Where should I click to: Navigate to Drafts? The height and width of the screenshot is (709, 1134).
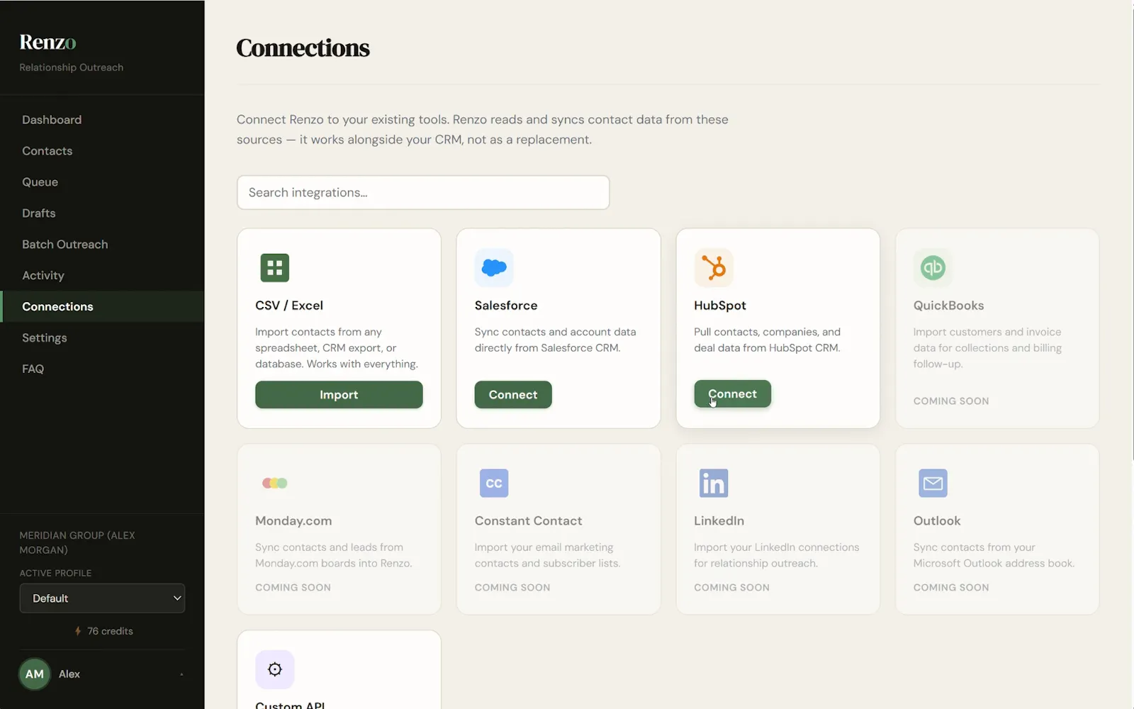tap(102, 213)
